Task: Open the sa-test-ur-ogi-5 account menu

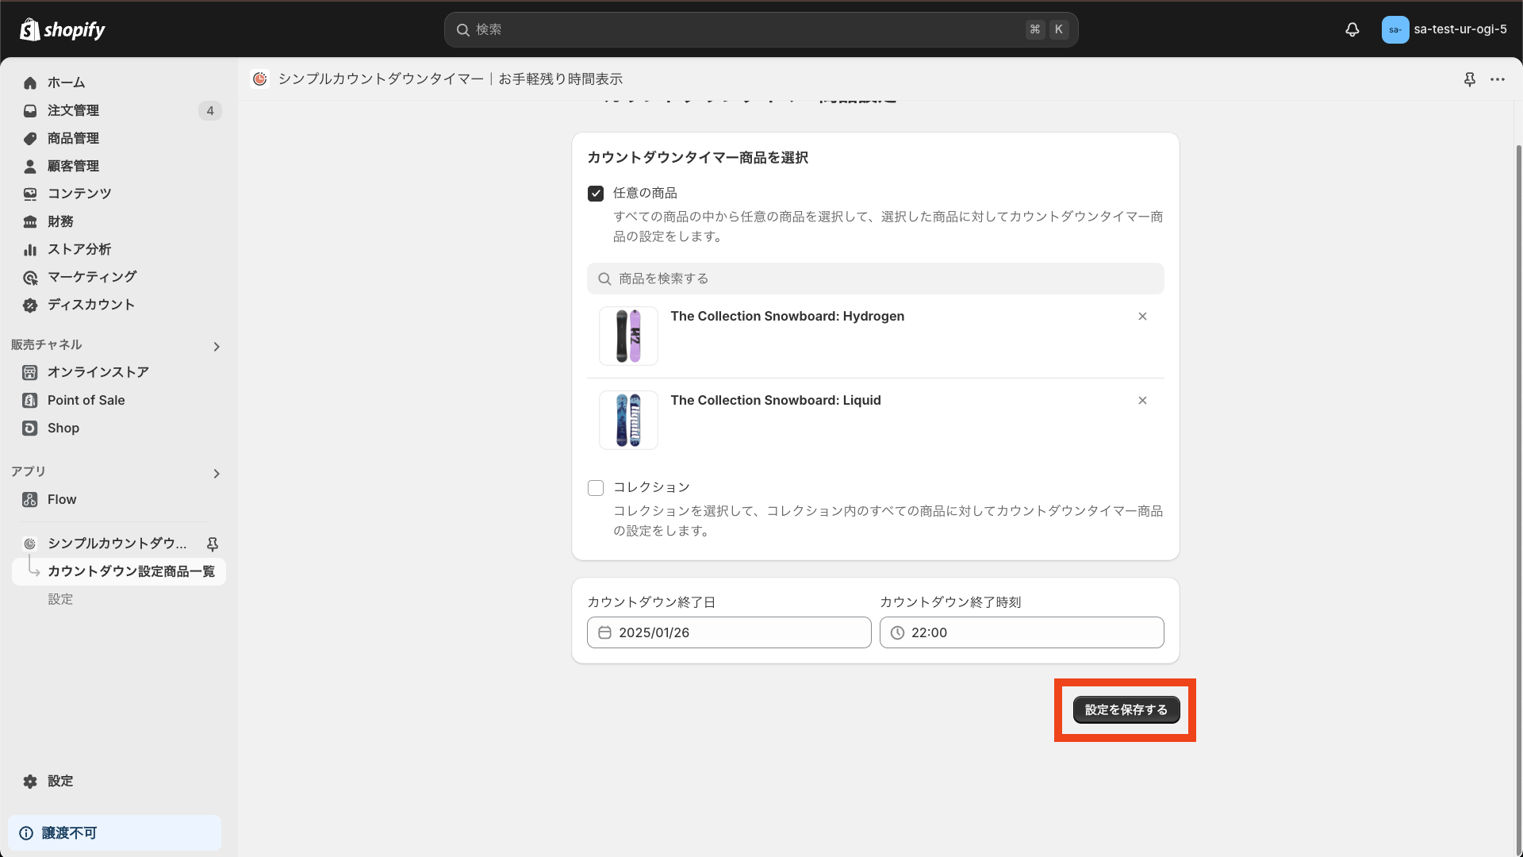Action: [x=1444, y=29]
